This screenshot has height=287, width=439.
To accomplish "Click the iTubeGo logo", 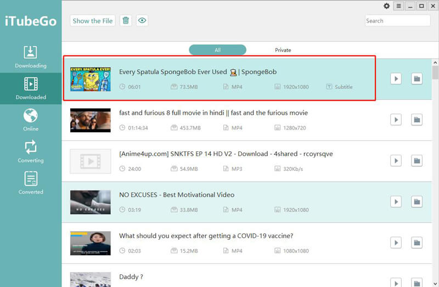I will pos(31,21).
